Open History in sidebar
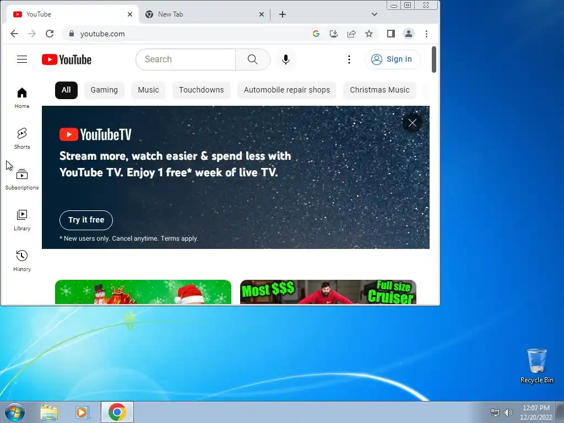The image size is (564, 423). tap(22, 261)
